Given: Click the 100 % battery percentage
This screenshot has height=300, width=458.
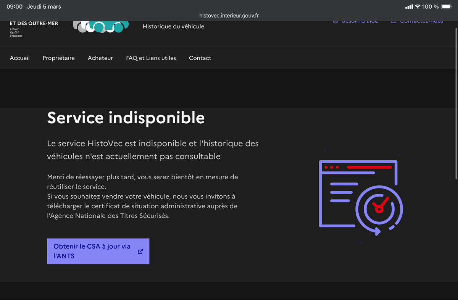Looking at the screenshot, I should click(431, 6).
